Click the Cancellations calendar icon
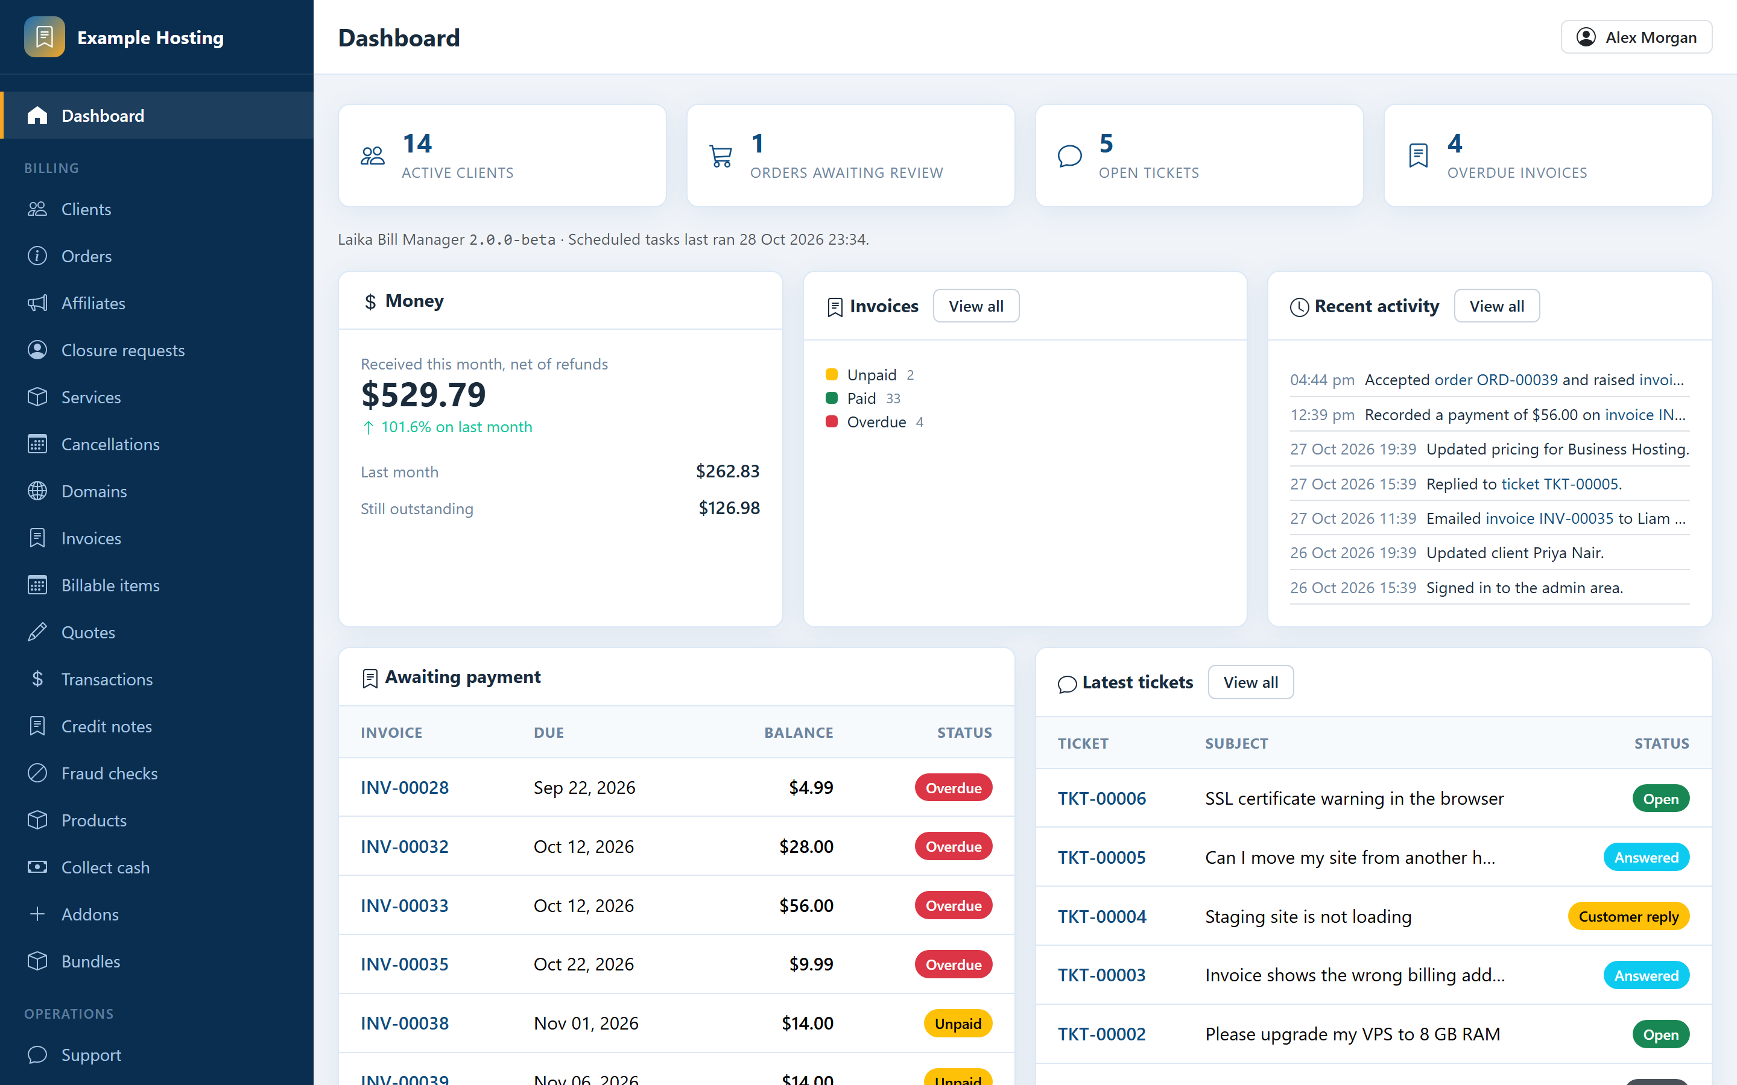Image resolution: width=1737 pixels, height=1085 pixels. (37, 444)
